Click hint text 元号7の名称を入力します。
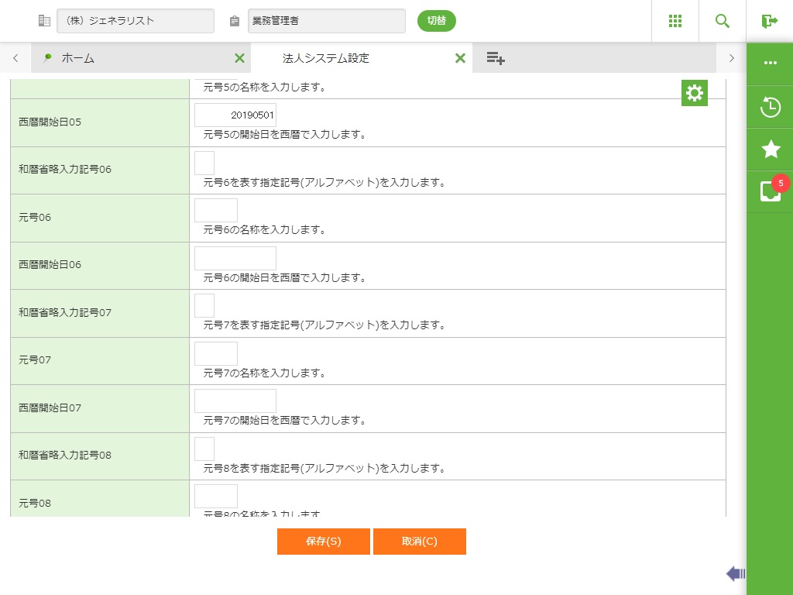This screenshot has height=595, width=793. [265, 373]
